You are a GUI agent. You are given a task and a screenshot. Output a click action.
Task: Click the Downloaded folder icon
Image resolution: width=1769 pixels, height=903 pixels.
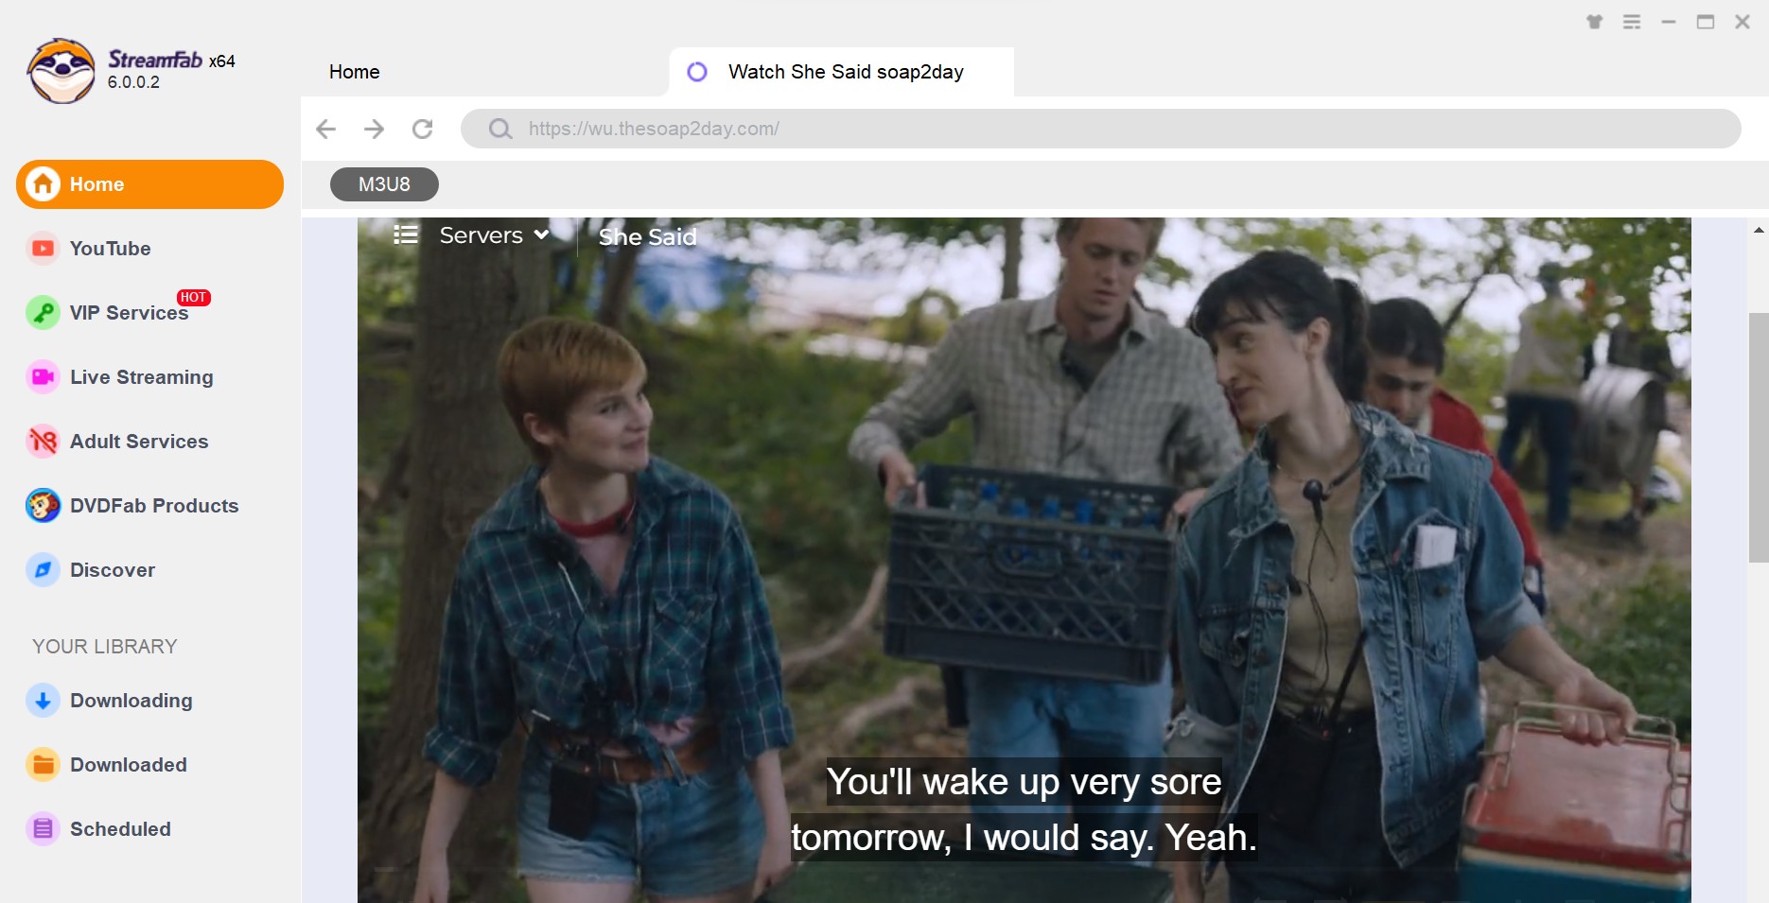[x=43, y=765]
